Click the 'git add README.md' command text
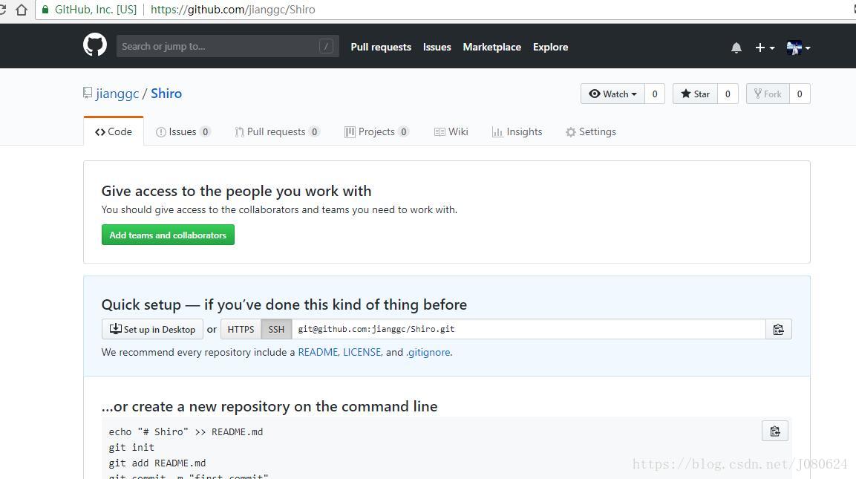This screenshot has width=856, height=479. 157,463
